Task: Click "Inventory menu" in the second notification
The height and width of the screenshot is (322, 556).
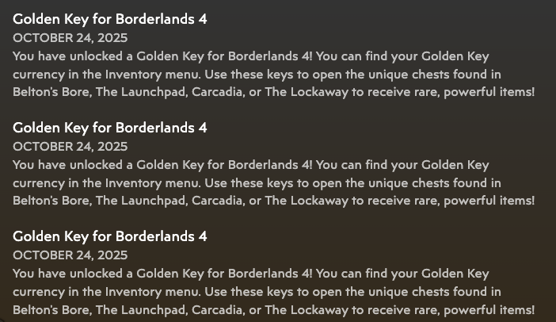Action: 152,183
